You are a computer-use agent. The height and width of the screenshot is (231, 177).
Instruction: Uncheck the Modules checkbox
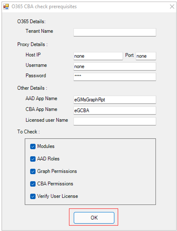33,146
